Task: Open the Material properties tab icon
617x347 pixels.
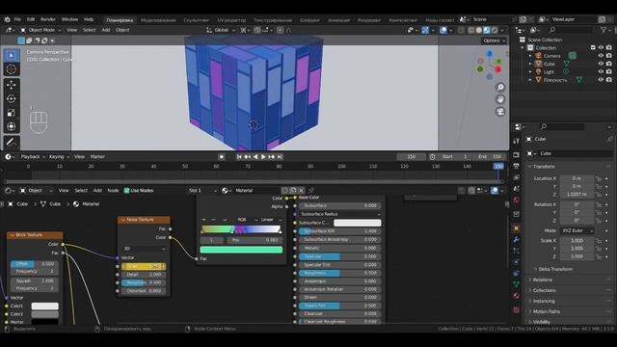Action: click(517, 296)
